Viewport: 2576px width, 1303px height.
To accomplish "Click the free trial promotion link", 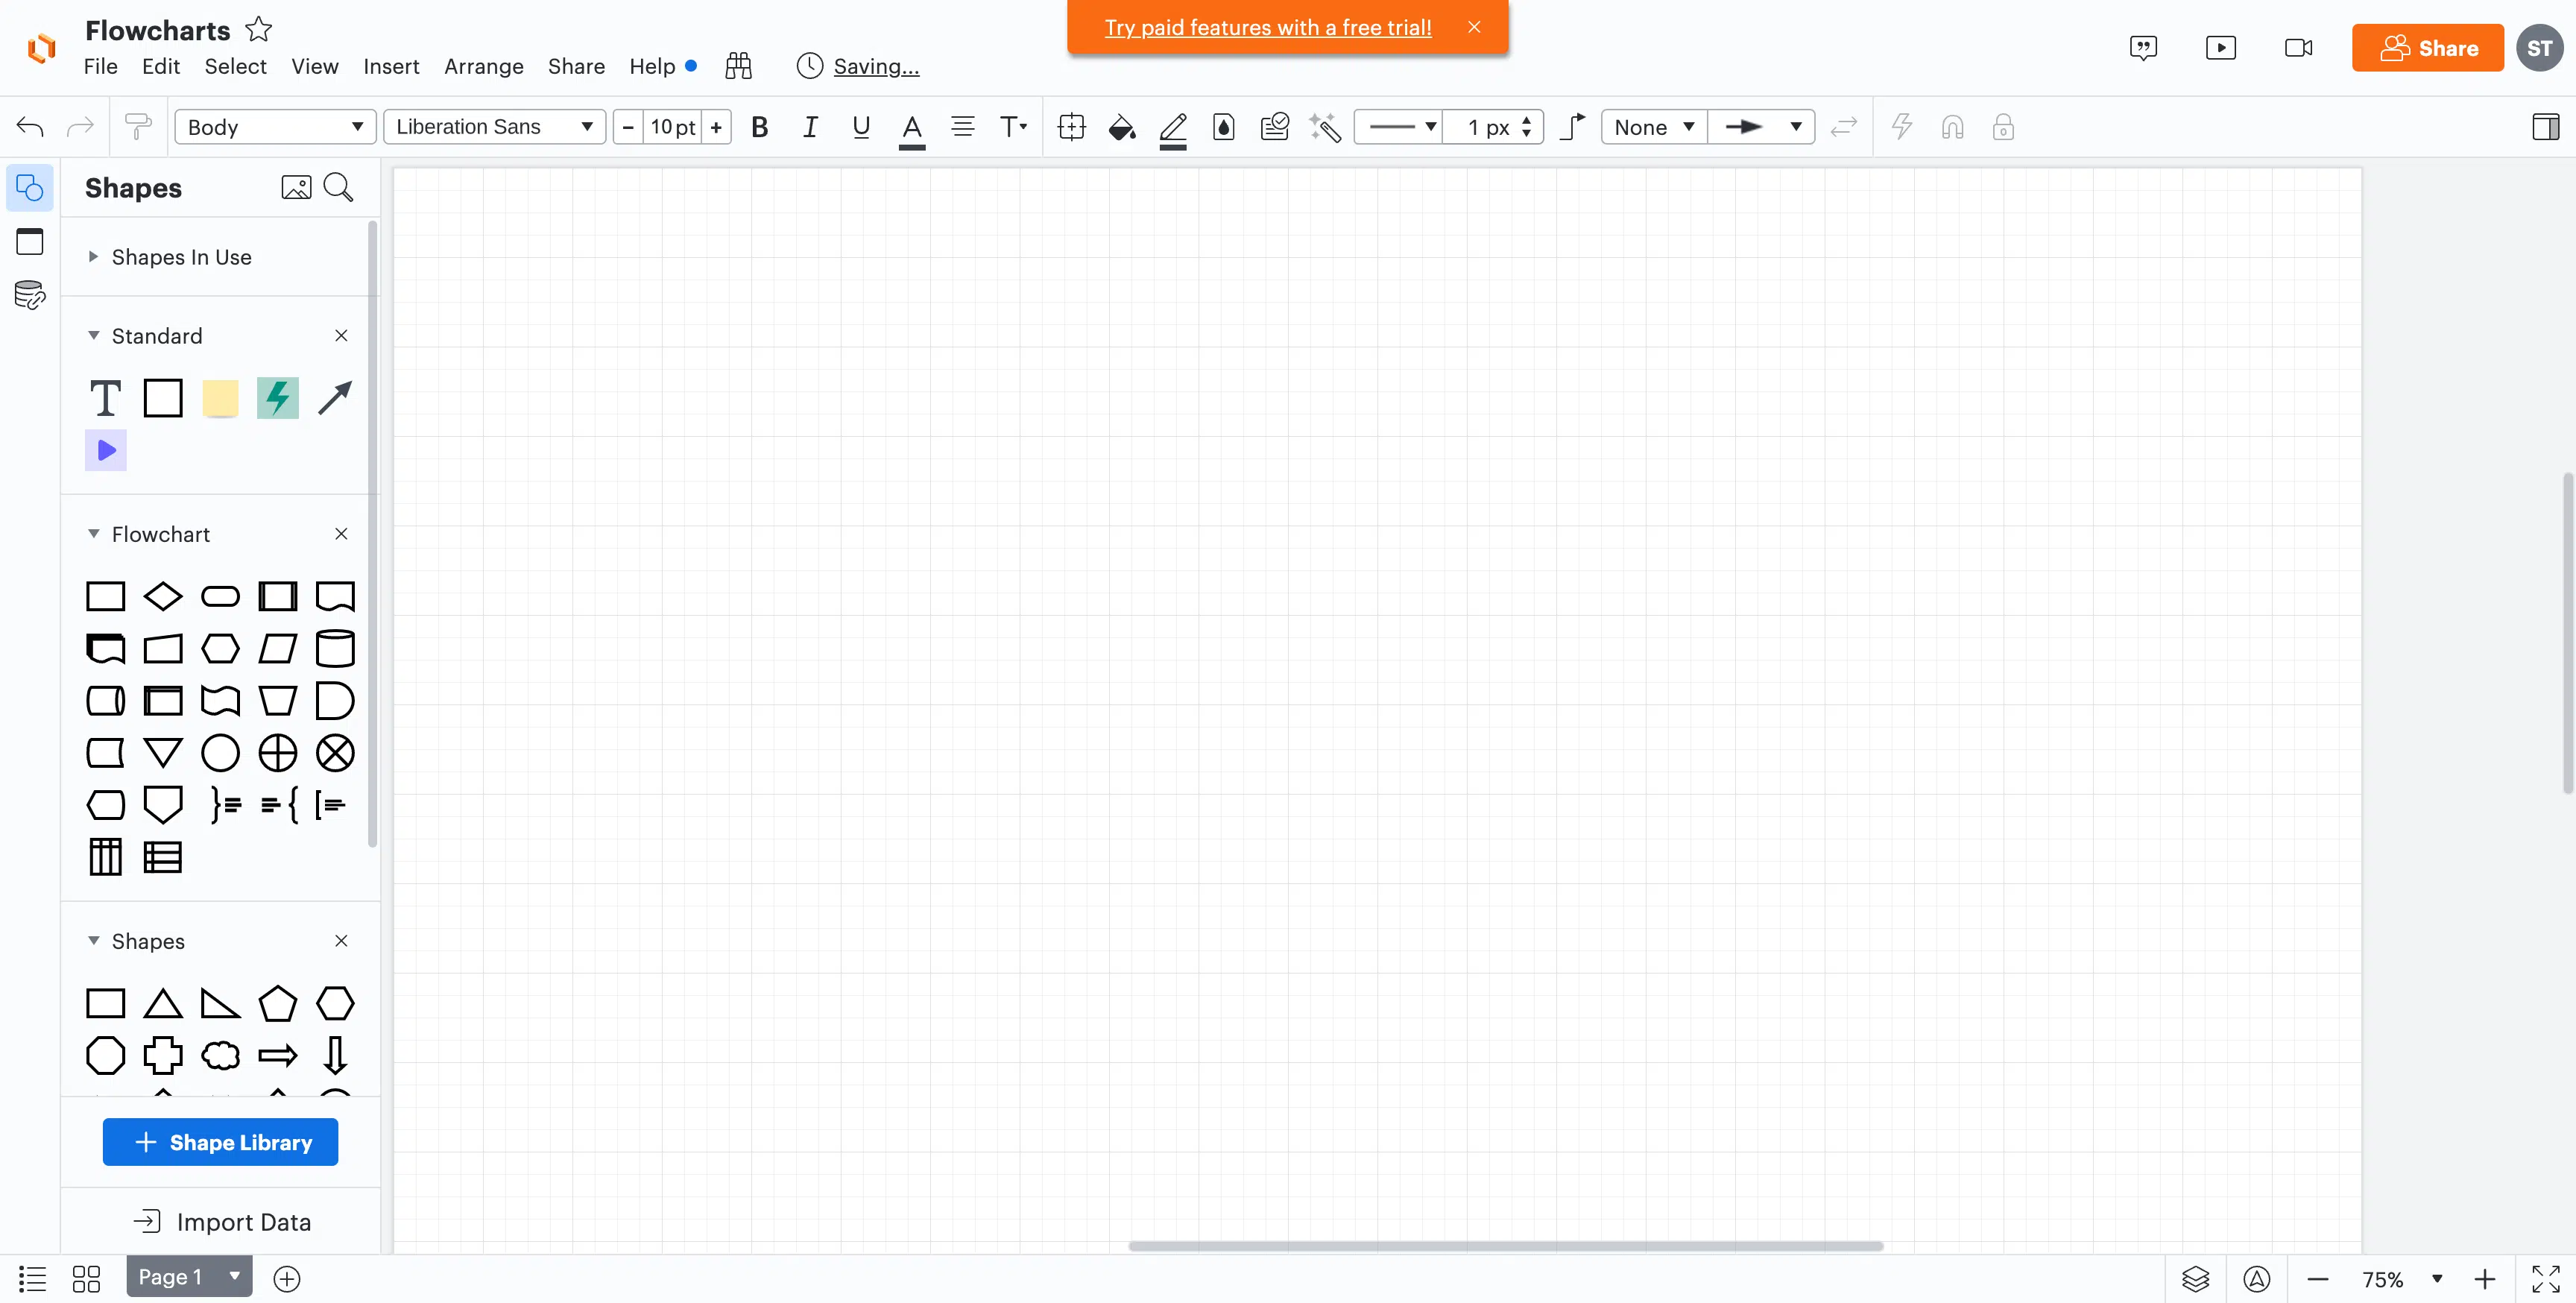I will pyautogui.click(x=1267, y=27).
